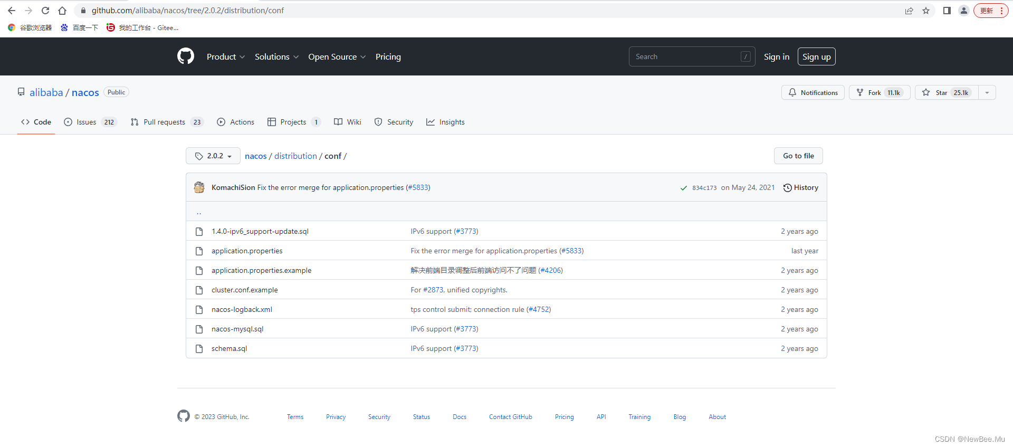Go back using the browser back arrow

pyautogui.click(x=12, y=11)
